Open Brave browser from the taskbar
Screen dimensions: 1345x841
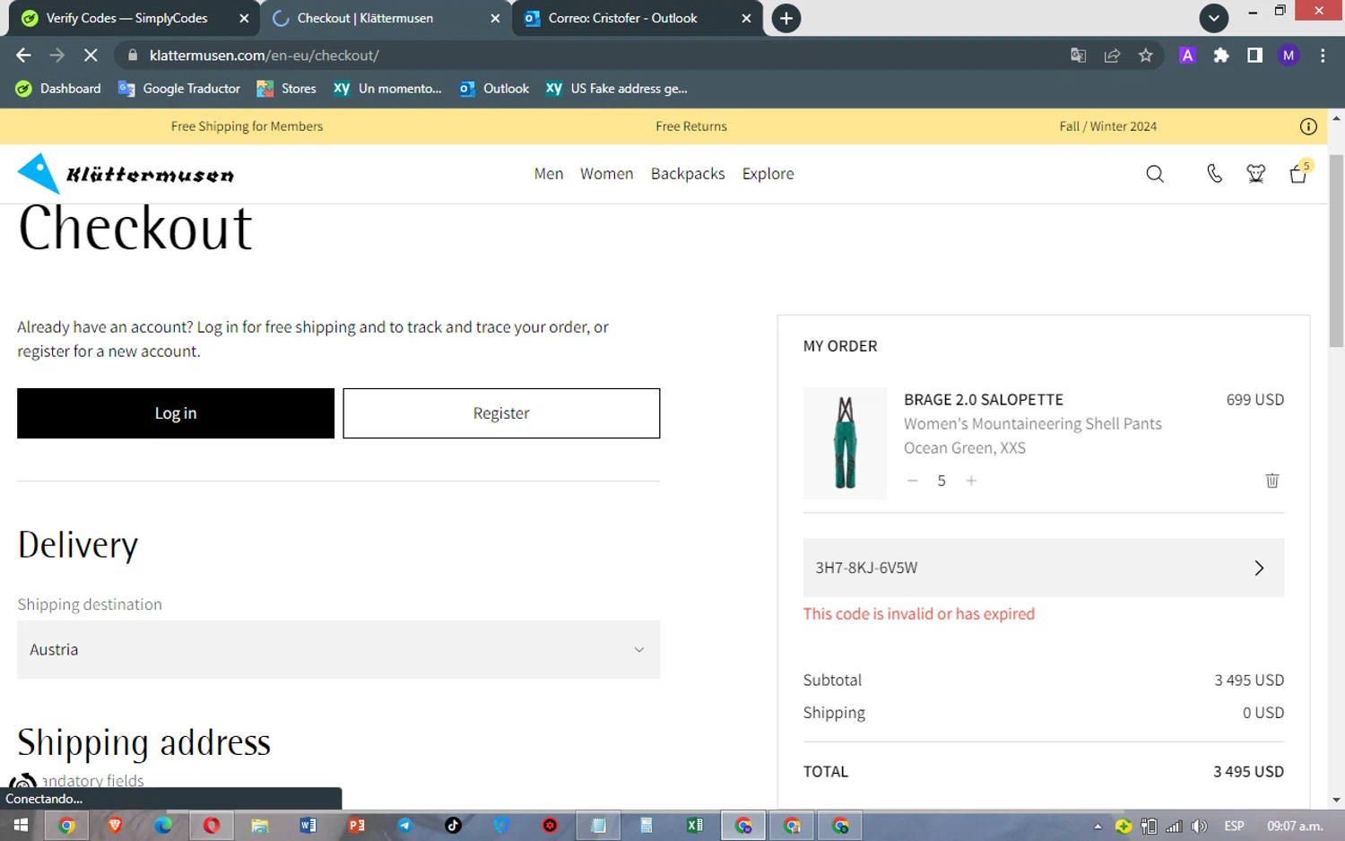pos(115,826)
